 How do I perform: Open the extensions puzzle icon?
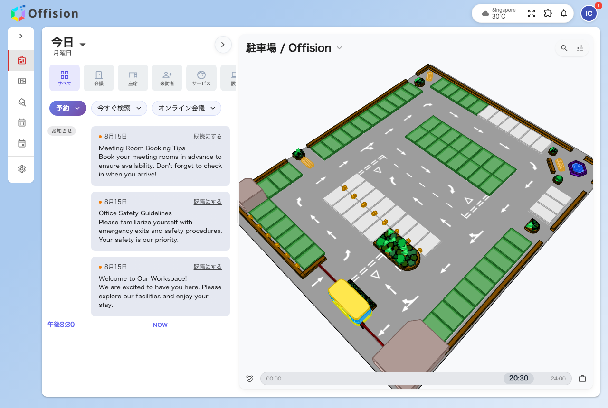(x=548, y=13)
